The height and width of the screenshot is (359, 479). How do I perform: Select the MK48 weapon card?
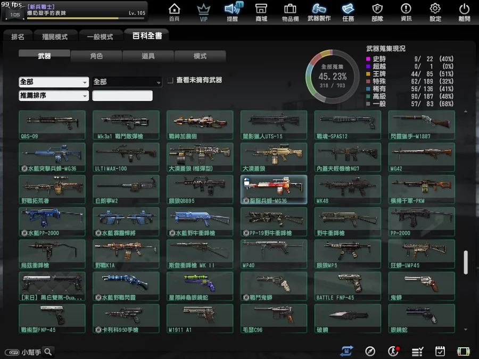[x=348, y=189]
